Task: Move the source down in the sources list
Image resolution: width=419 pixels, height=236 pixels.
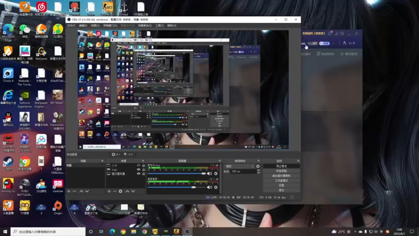Action: pos(133,191)
